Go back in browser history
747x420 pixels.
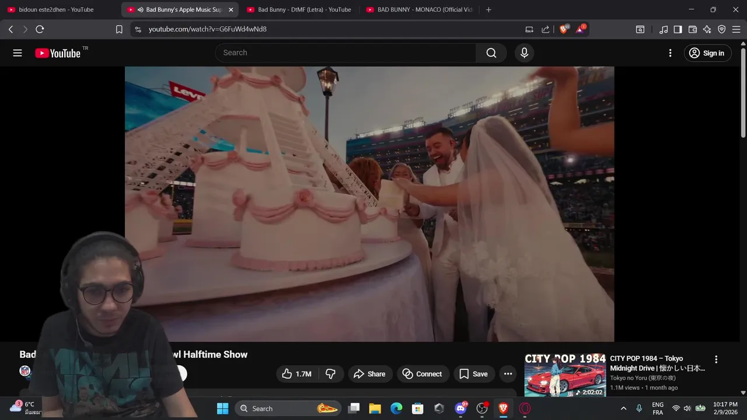point(11,29)
